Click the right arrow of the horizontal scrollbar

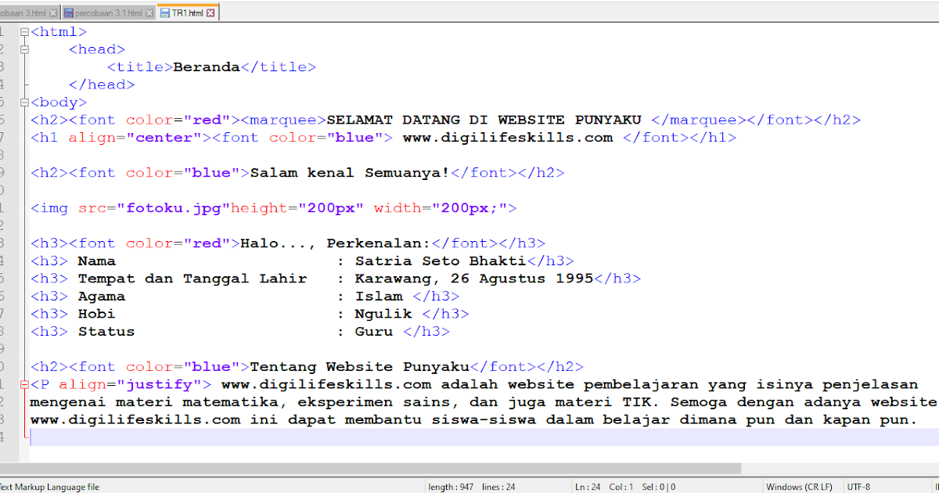point(933,467)
